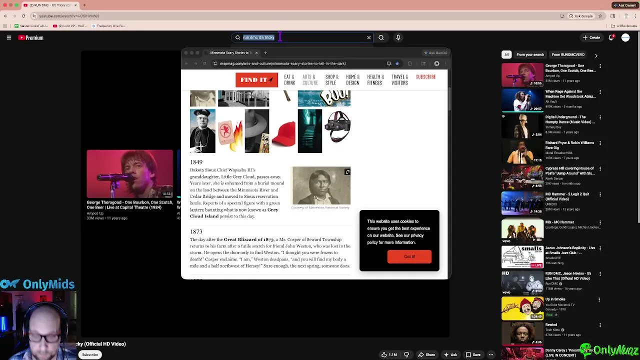Open 'Shop & Style' mspmag menu

[332, 80]
